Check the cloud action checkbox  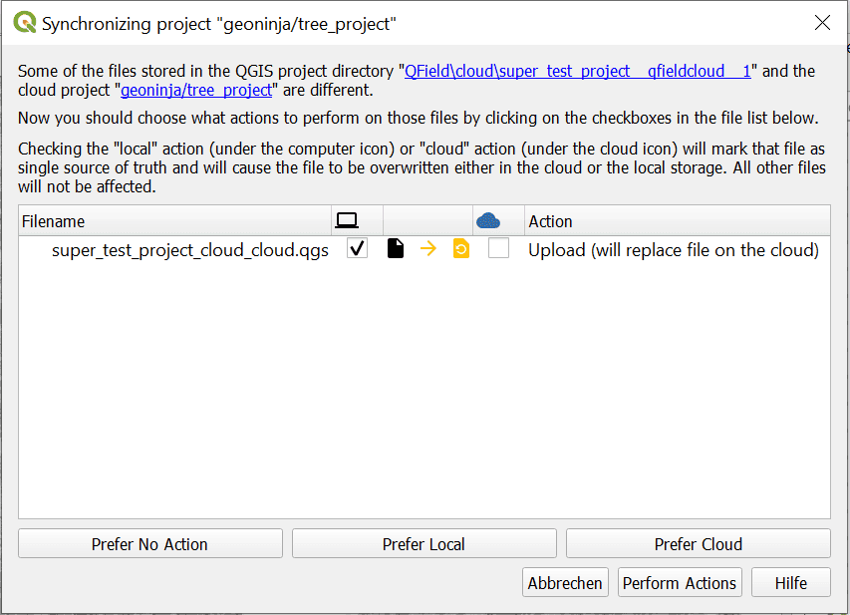coord(498,249)
